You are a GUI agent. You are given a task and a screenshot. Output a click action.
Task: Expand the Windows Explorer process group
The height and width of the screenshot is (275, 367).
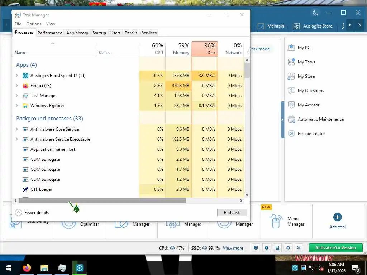[16, 106]
